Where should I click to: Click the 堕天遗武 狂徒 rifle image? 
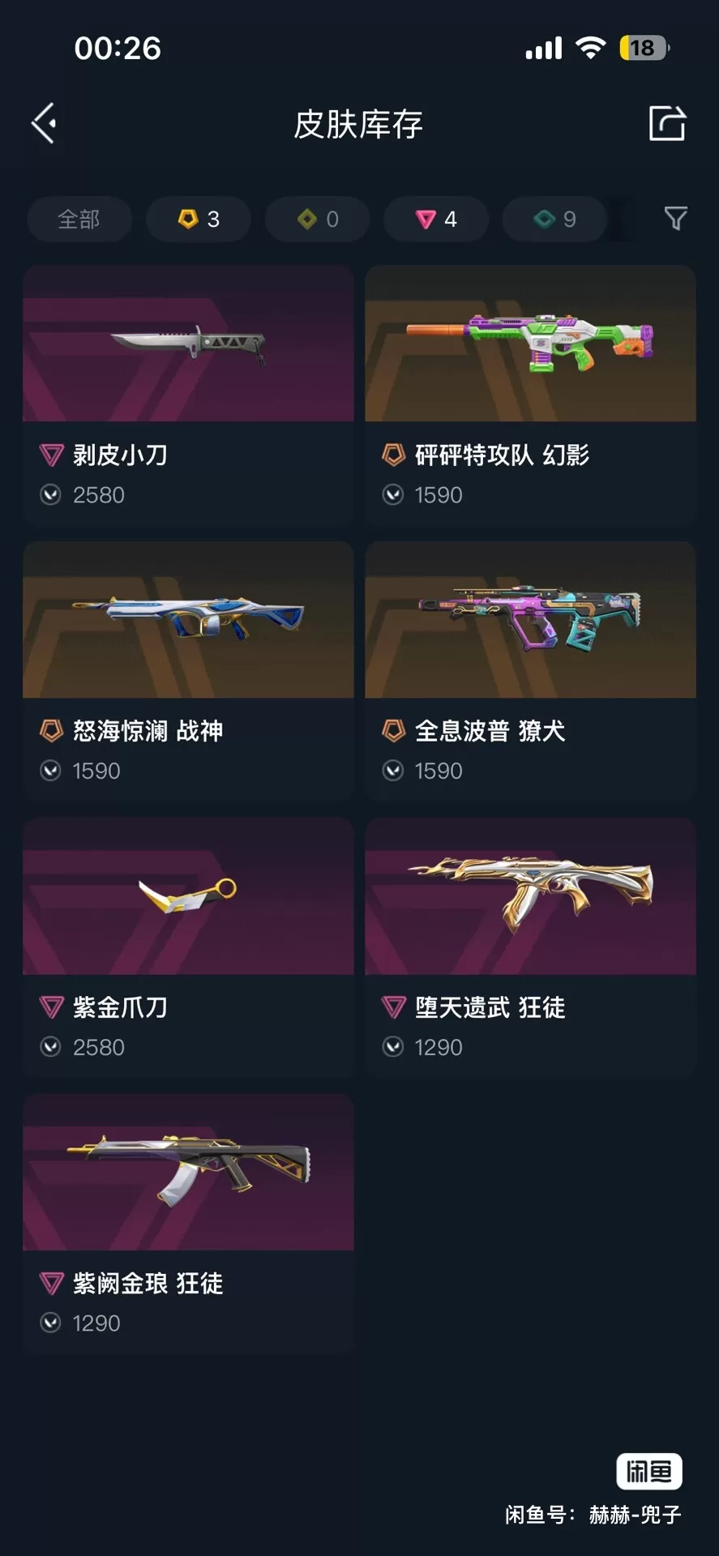530,896
